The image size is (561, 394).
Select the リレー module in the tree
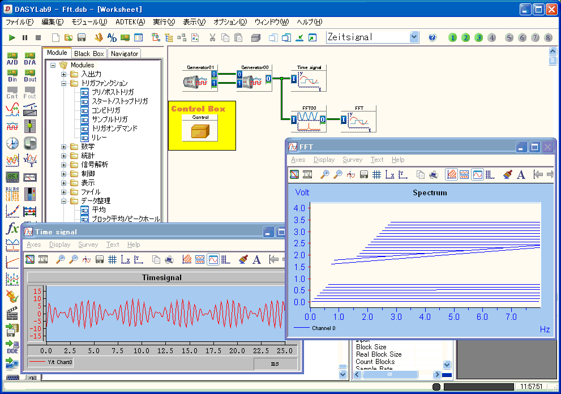(99, 138)
